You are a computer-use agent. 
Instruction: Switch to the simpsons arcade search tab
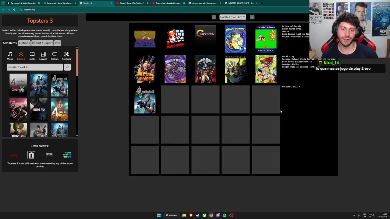(204, 3)
